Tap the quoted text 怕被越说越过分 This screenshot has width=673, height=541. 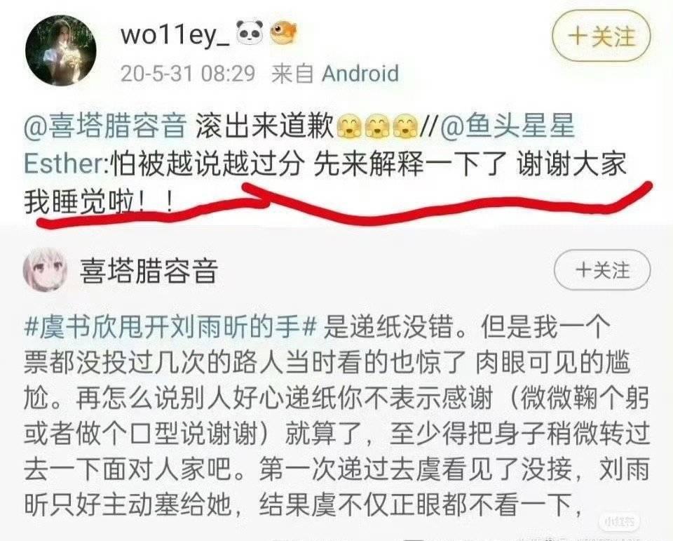click(207, 165)
